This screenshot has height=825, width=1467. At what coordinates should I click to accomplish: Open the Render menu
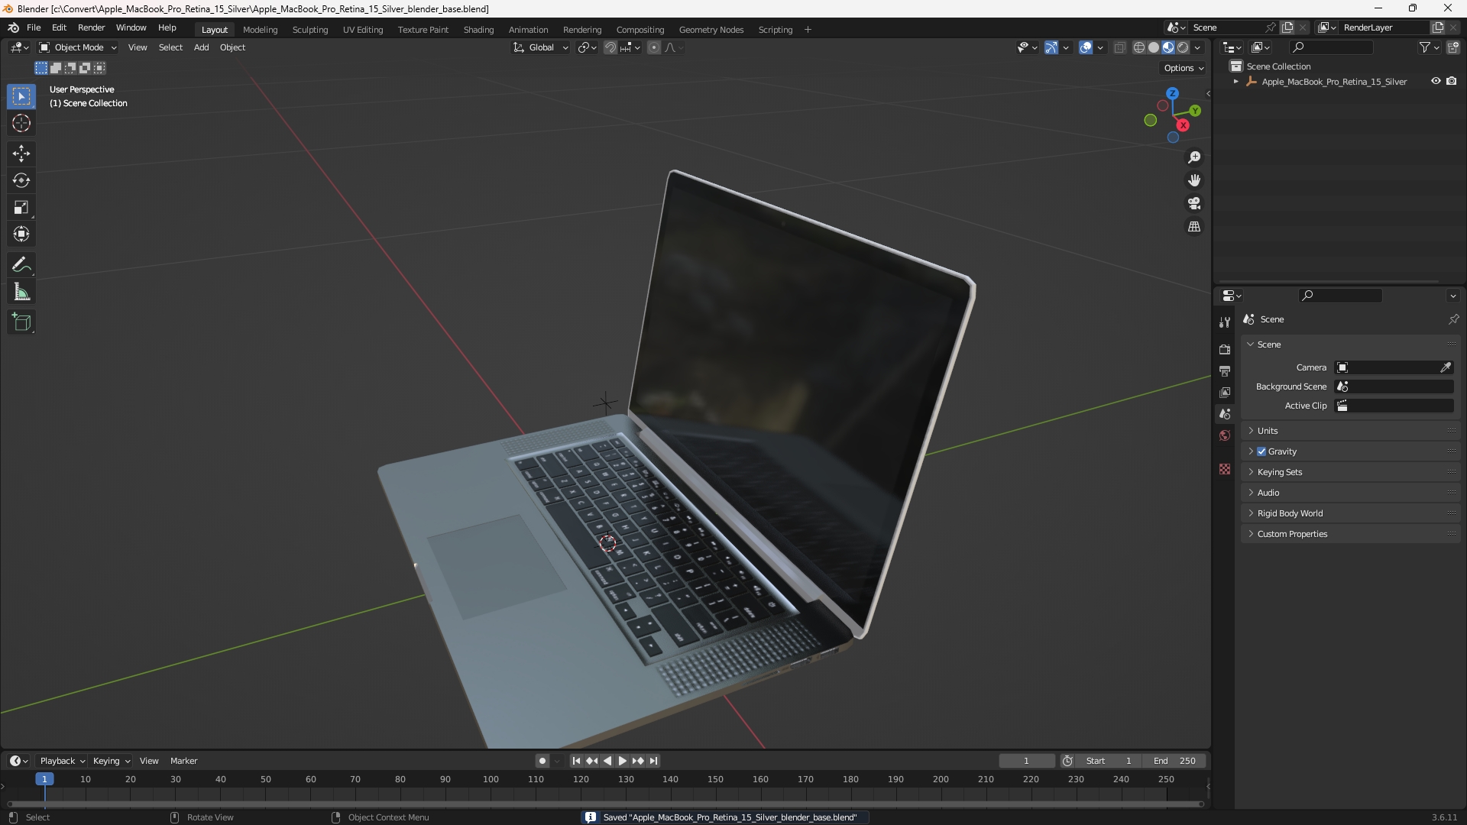(91, 27)
